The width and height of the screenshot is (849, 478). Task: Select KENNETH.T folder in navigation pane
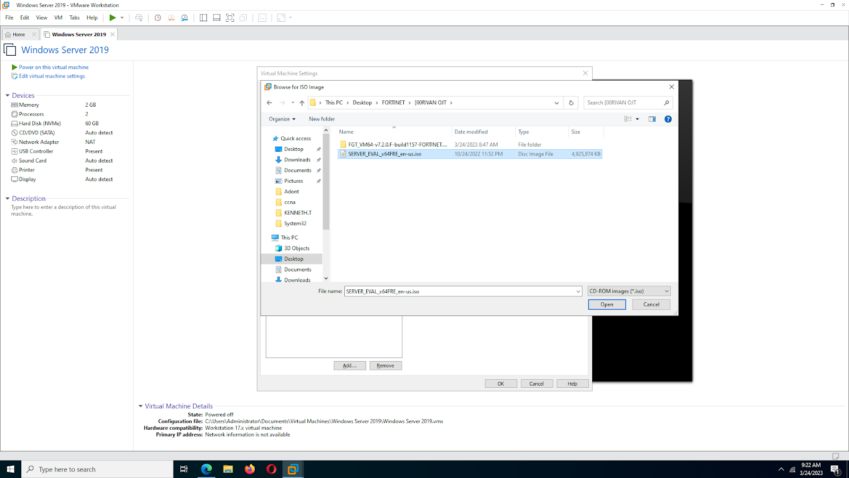tap(298, 213)
